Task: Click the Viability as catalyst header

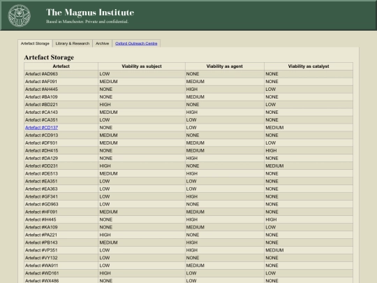Action: (309, 66)
